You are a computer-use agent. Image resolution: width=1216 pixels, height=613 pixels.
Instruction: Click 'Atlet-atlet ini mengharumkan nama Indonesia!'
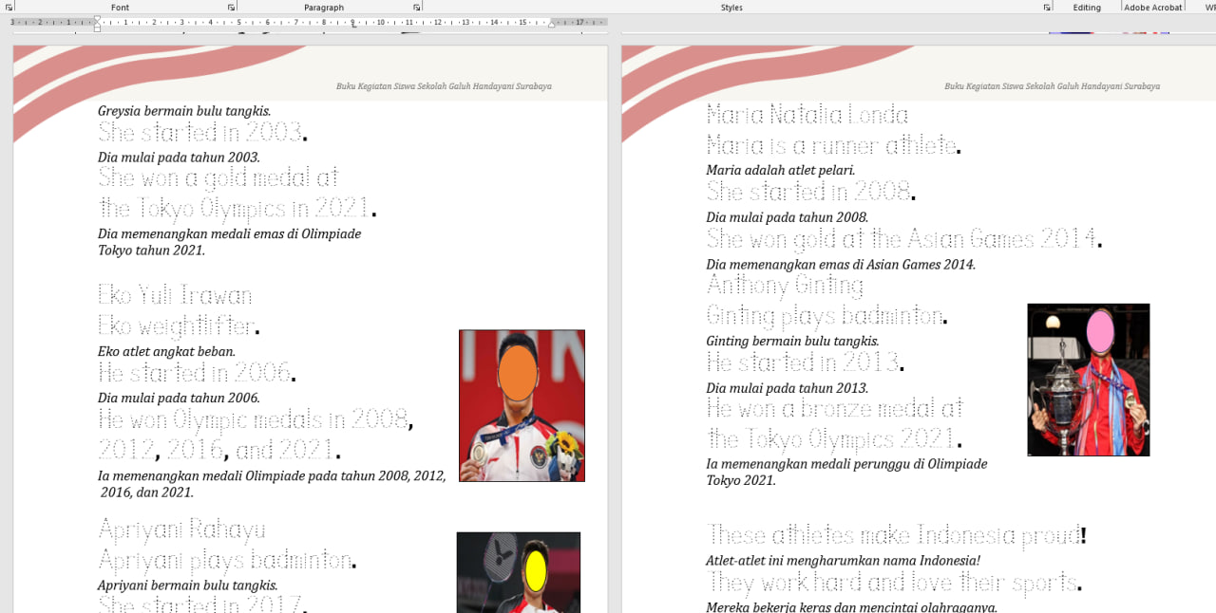(x=843, y=561)
